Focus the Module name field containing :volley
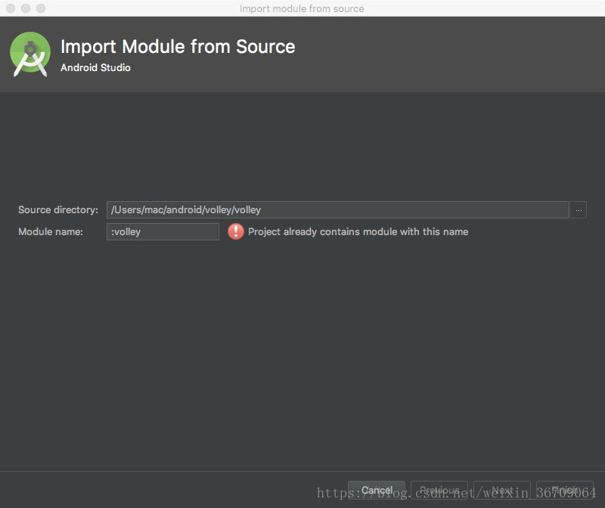The width and height of the screenshot is (605, 508). click(x=163, y=232)
